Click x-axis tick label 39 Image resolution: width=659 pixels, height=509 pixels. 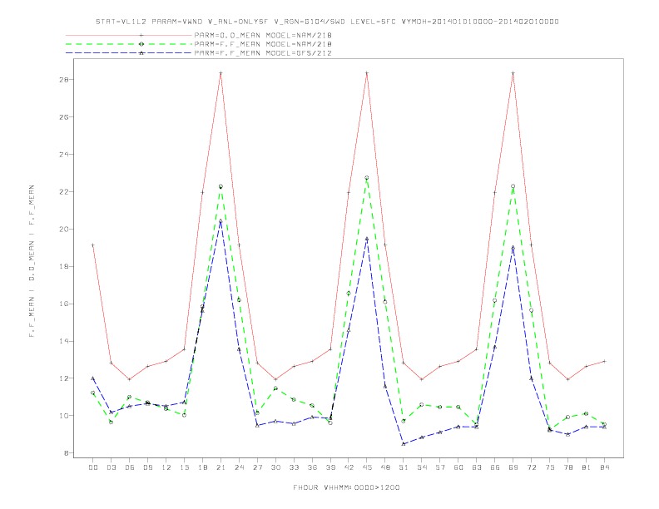(x=330, y=467)
